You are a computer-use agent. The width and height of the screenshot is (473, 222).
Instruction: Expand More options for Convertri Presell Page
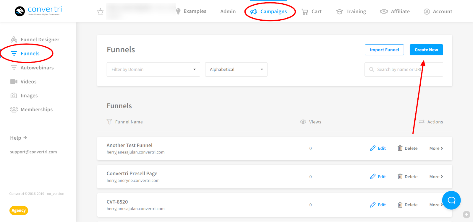pyautogui.click(x=436, y=177)
